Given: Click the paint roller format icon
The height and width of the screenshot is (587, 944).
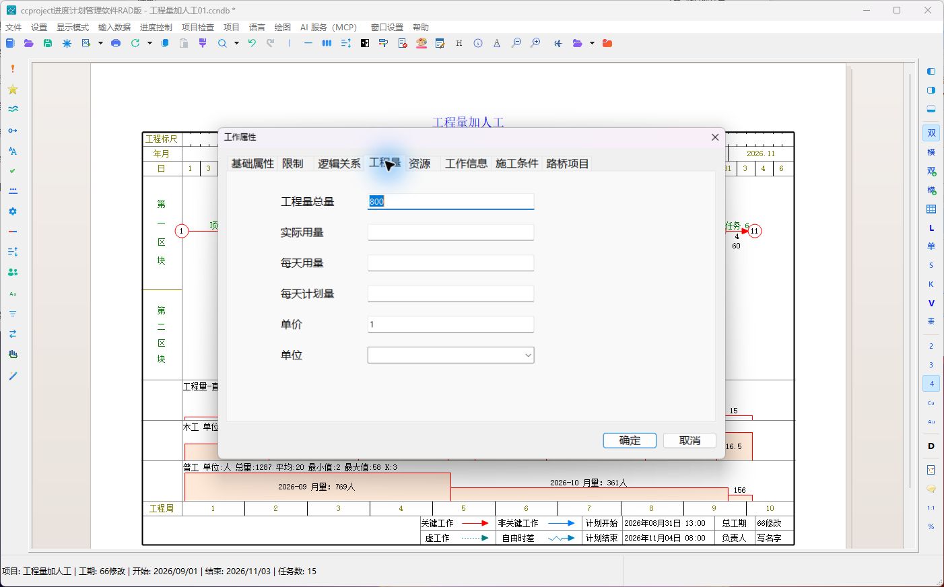Looking at the screenshot, I should click(x=384, y=43).
